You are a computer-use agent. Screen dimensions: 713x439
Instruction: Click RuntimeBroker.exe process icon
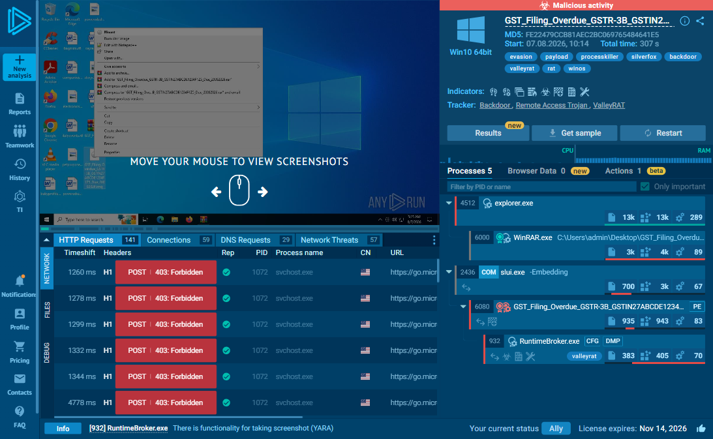pyautogui.click(x=512, y=341)
